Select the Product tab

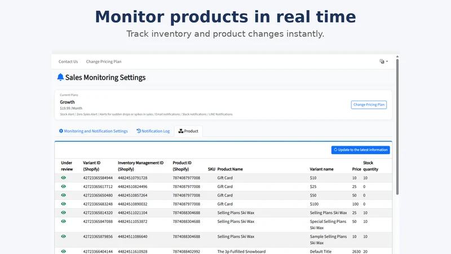click(188, 131)
